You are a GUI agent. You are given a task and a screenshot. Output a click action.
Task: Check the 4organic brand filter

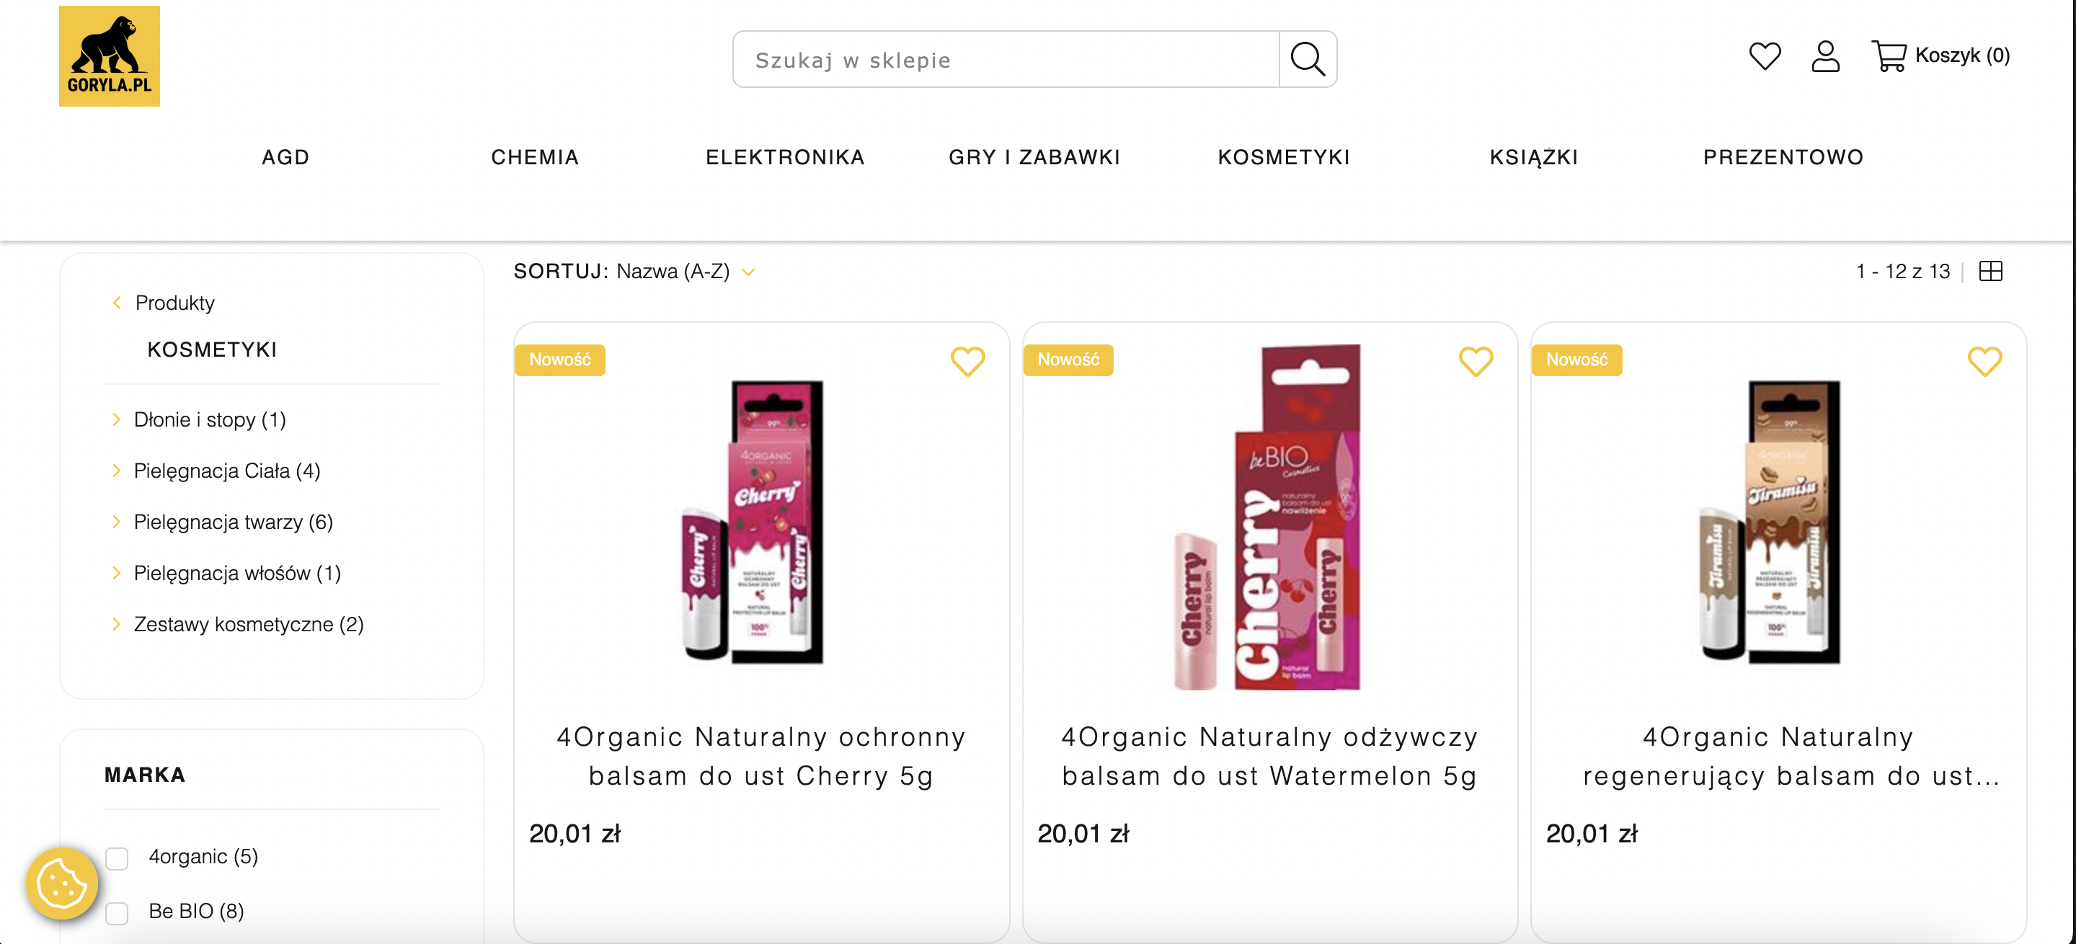click(117, 858)
